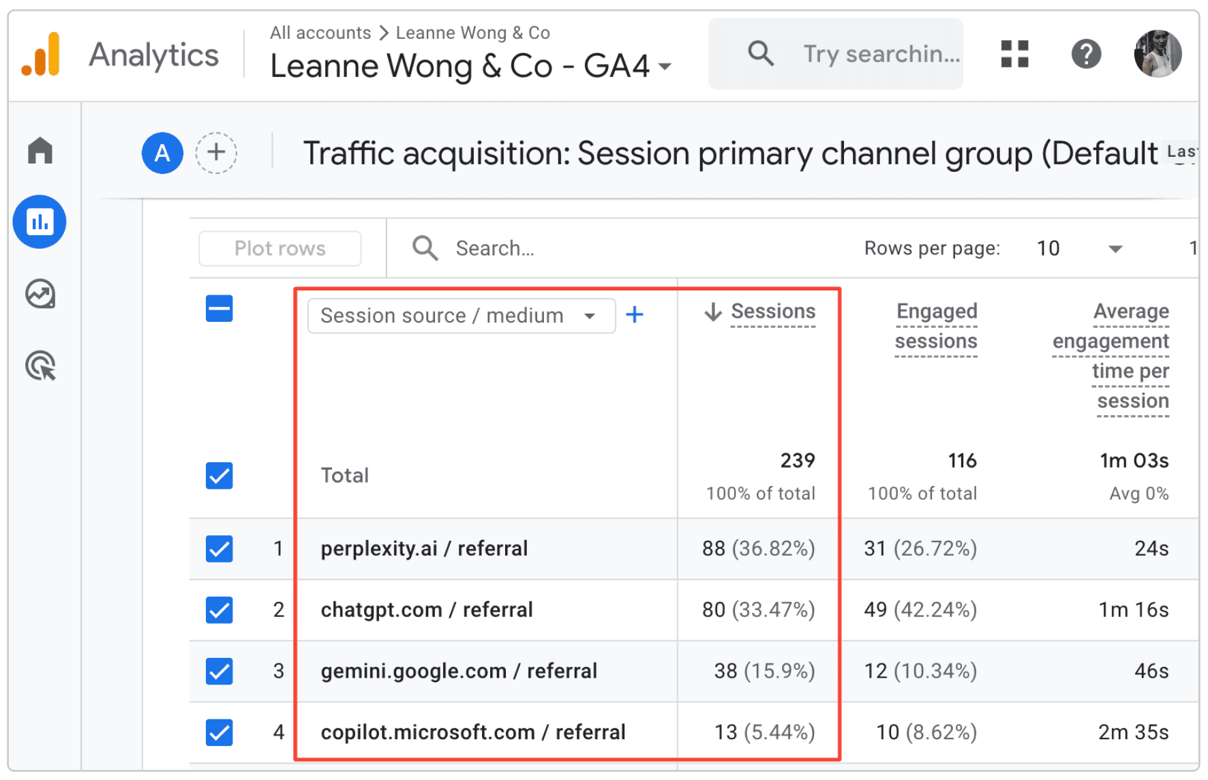1208x780 pixels.
Task: Select the perplexity.ai / referral row text
Action: [424, 549]
